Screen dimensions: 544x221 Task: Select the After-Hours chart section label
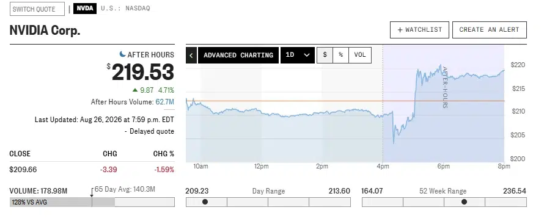pyautogui.click(x=445, y=88)
